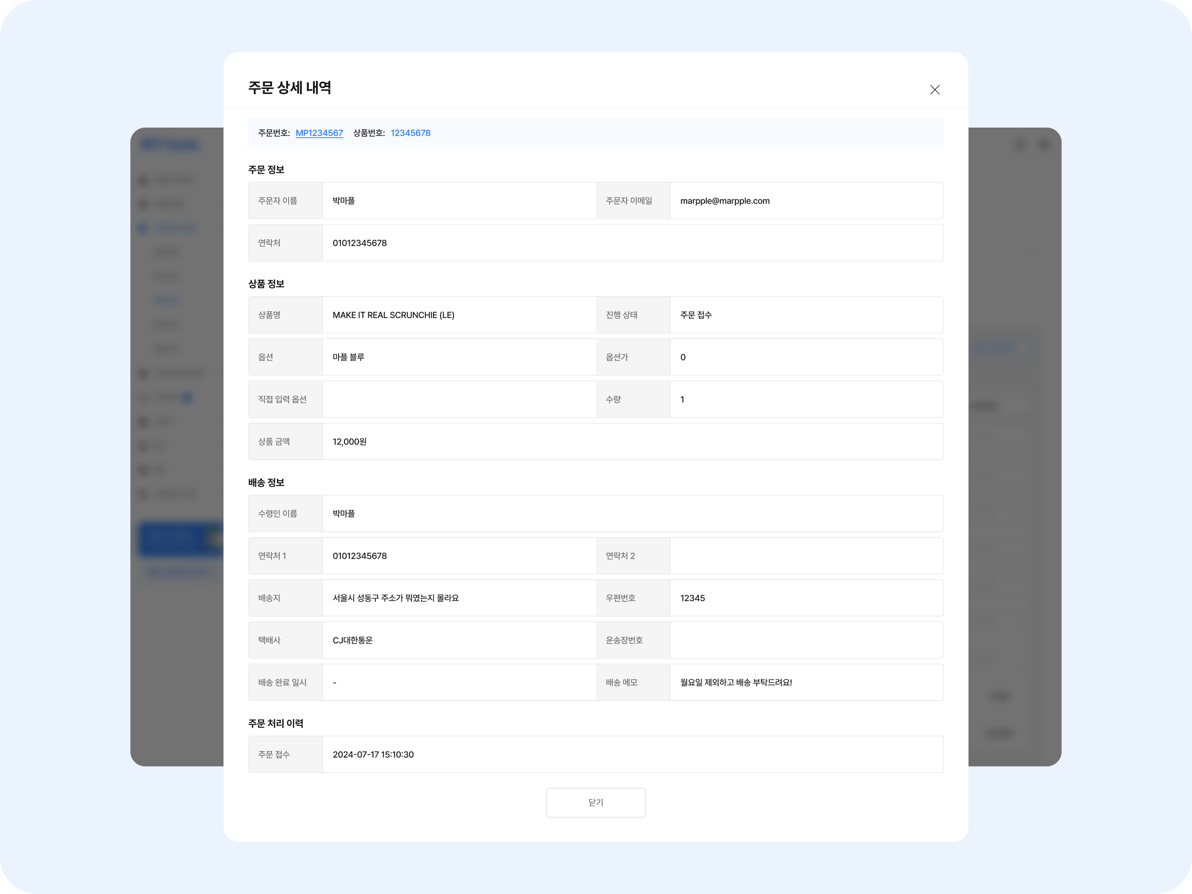Click the courier name CJ대한통운
Viewport: 1192px width, 894px height.
[x=352, y=640]
